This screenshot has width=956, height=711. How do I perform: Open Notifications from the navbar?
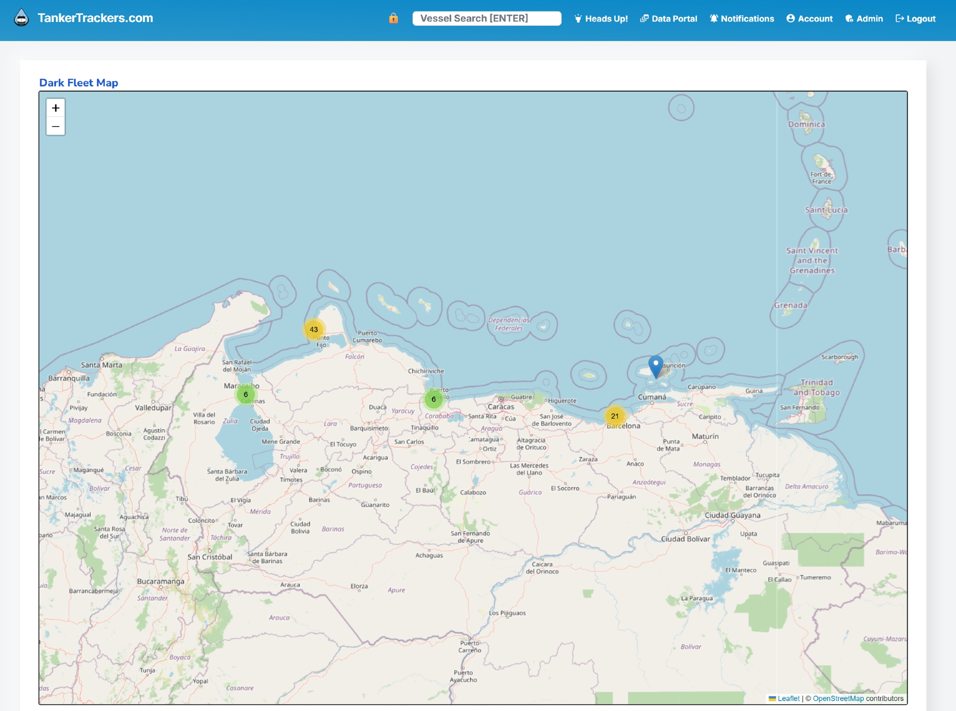point(742,19)
